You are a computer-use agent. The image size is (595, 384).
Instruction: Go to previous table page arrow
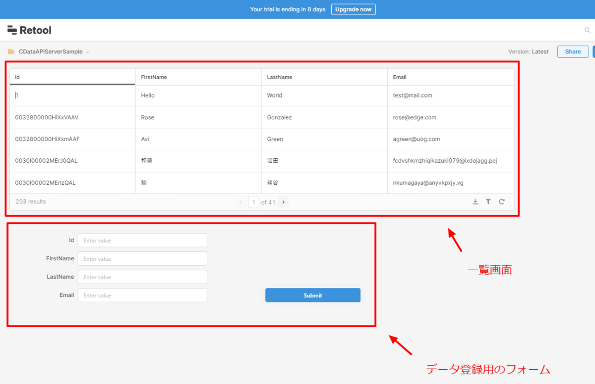click(x=241, y=202)
